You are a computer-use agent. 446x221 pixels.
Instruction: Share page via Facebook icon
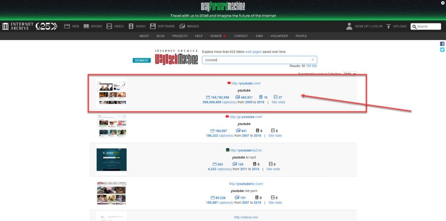tap(443, 44)
